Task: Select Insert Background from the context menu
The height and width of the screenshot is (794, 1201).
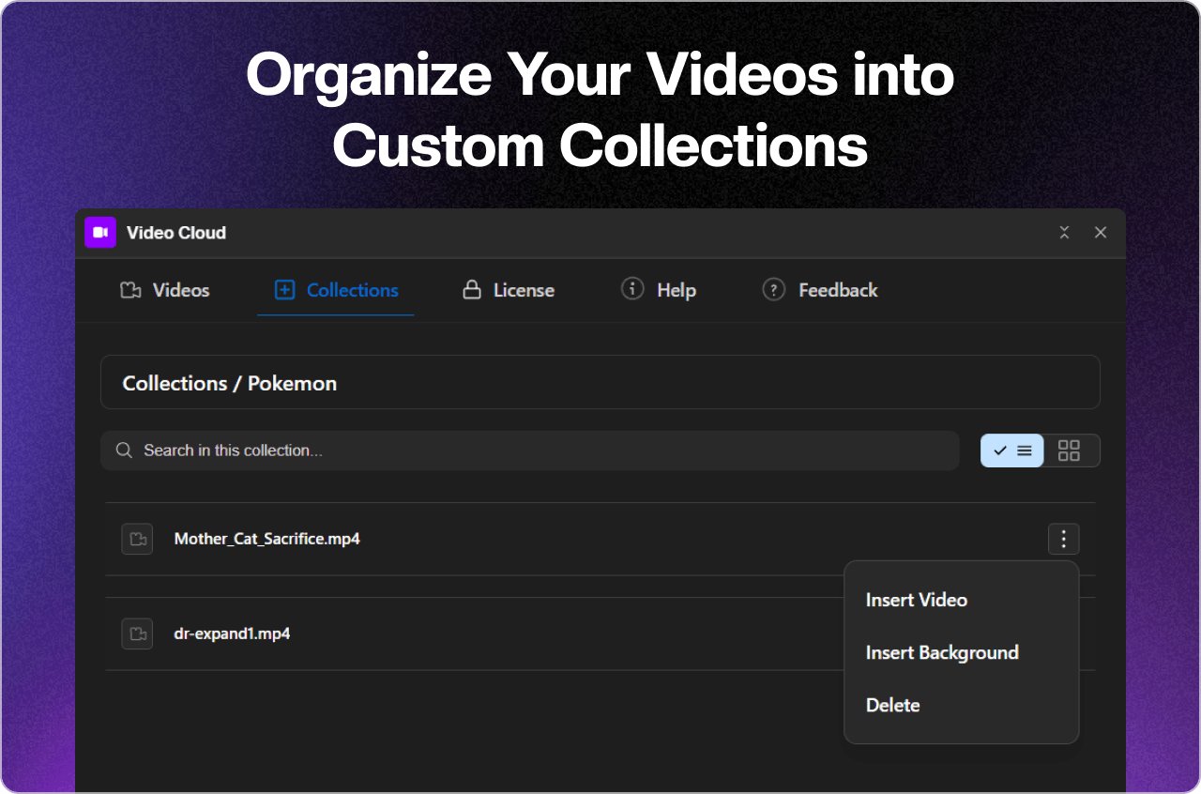Action: coord(942,652)
